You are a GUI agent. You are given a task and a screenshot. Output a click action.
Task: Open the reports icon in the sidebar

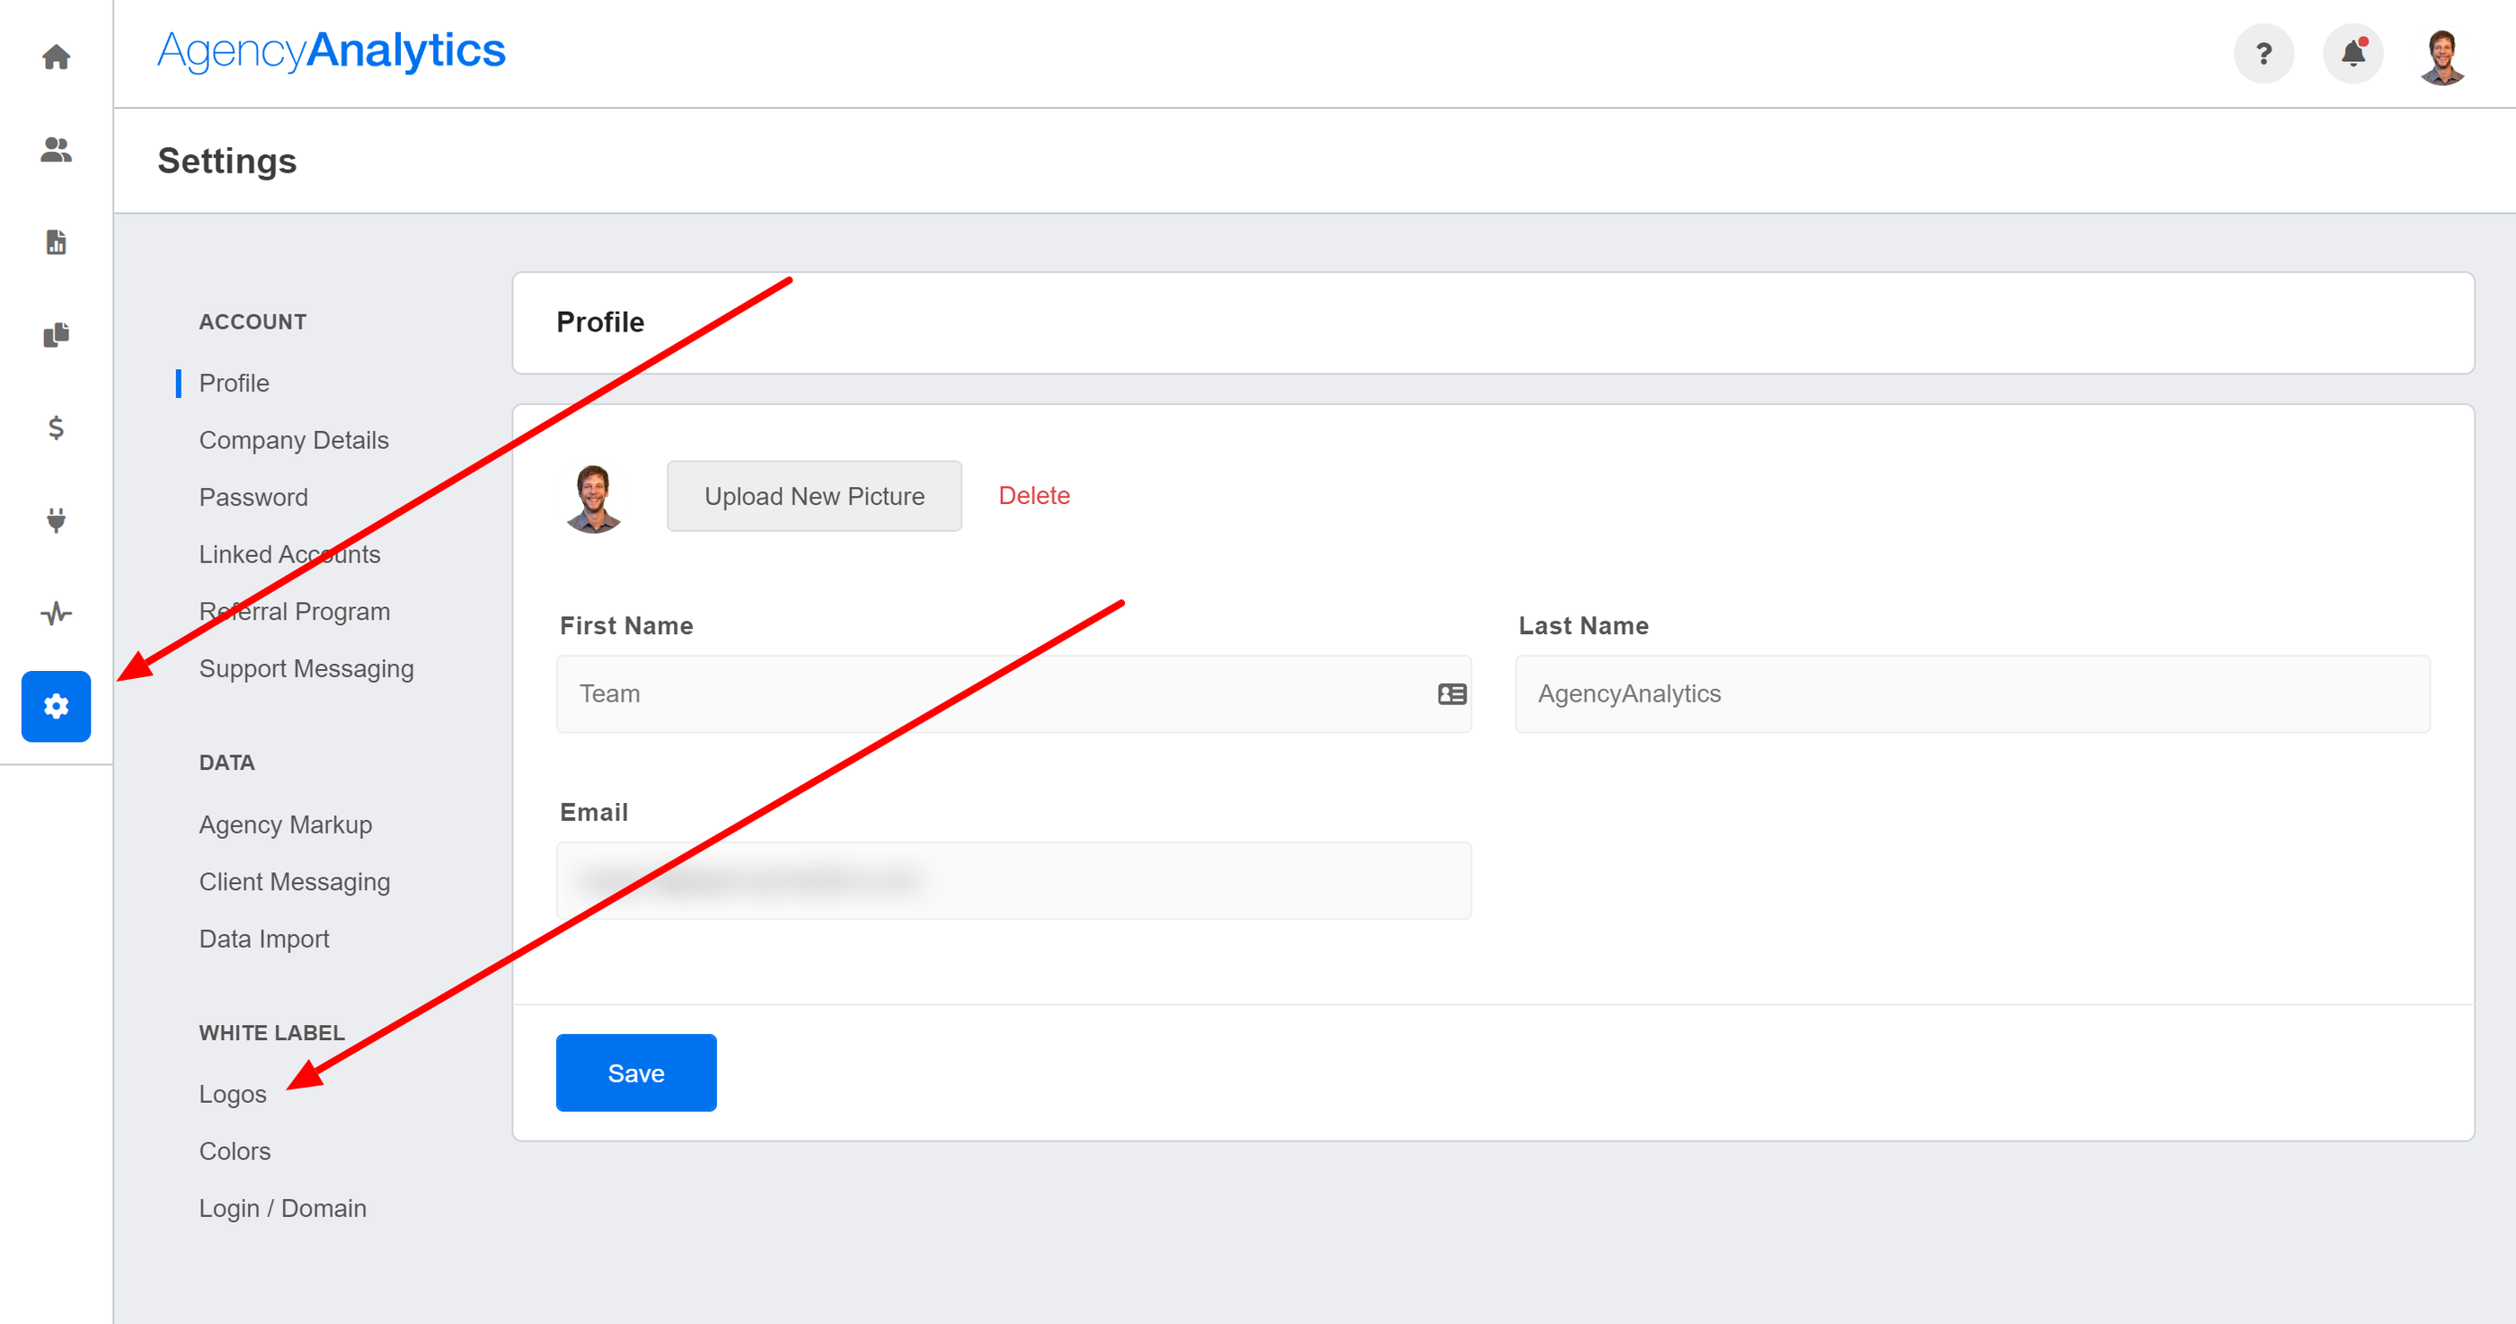[x=56, y=243]
